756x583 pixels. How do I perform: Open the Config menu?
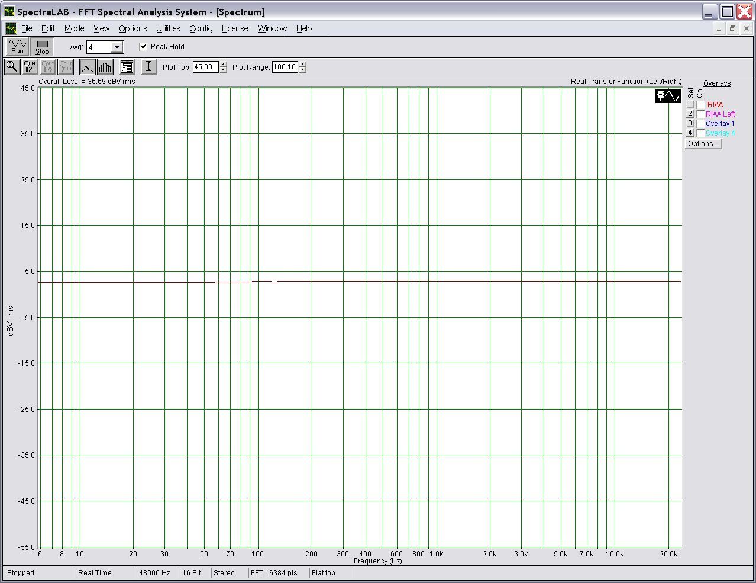[x=201, y=28]
